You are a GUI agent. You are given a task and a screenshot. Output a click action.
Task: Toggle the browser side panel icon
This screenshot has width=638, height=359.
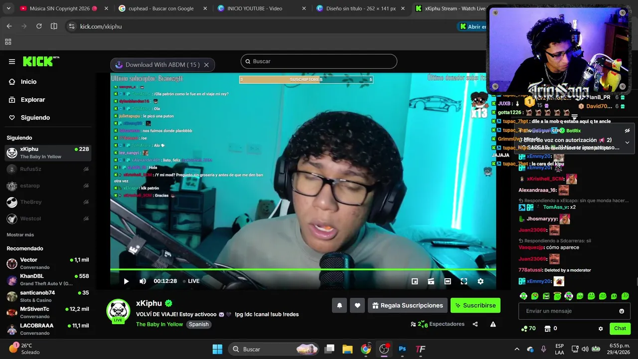tap(54, 26)
